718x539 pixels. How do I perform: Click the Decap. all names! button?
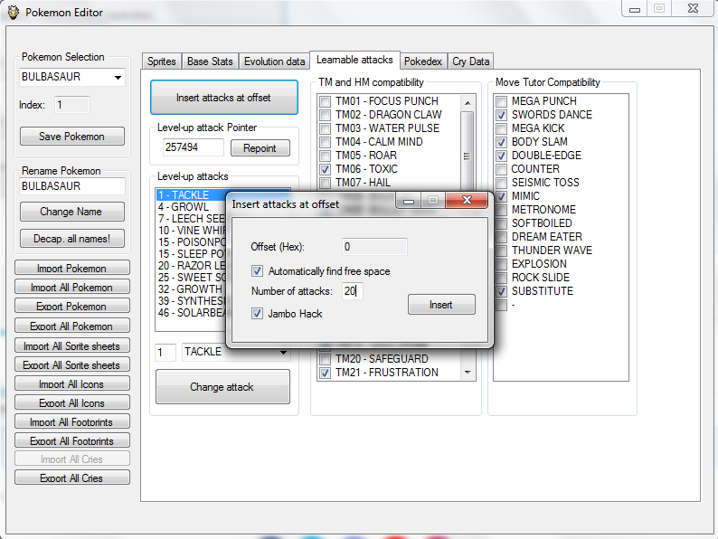(x=72, y=239)
